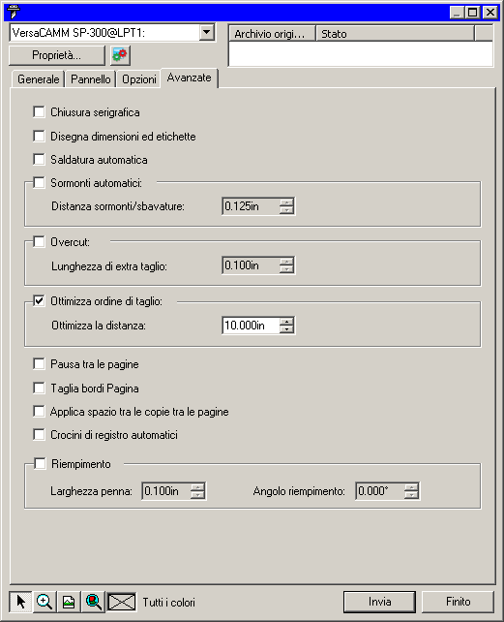
Task: Click the image preview icon
Action: pyautogui.click(x=69, y=602)
